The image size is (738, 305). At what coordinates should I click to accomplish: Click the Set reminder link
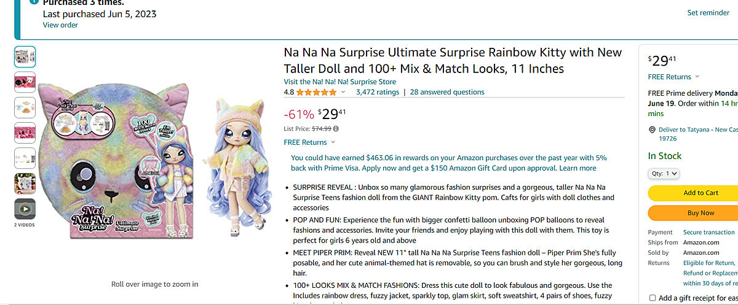pyautogui.click(x=708, y=13)
